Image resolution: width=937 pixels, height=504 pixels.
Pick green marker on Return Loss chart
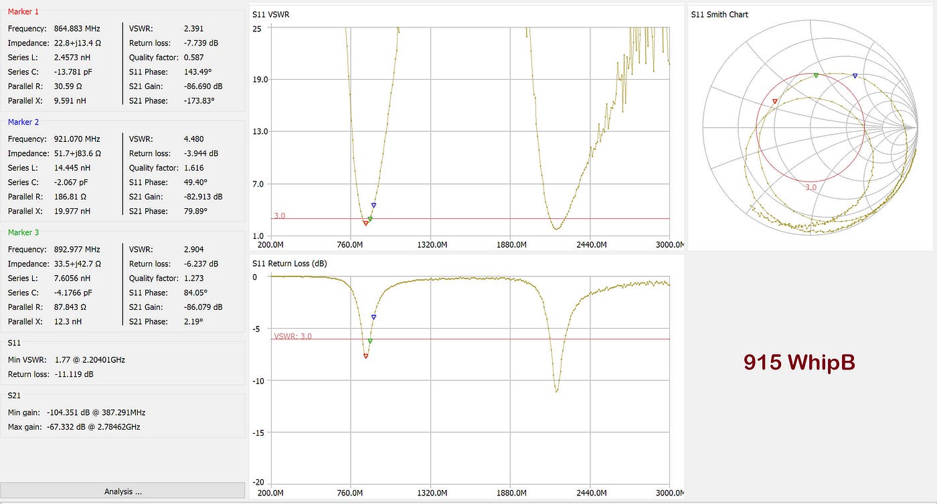pos(369,341)
